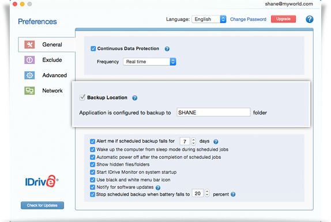Viewport: 331px width, 222px height.
Task: Toggle the Backup Location checkbox
Action: pyautogui.click(x=82, y=97)
